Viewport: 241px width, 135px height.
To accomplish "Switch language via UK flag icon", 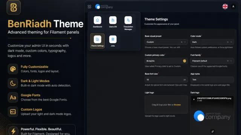I will pyautogui.click(x=225, y=6).
